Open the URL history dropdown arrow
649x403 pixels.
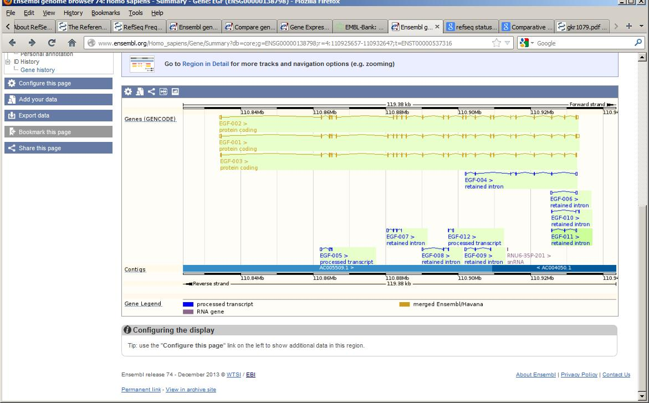(x=507, y=43)
